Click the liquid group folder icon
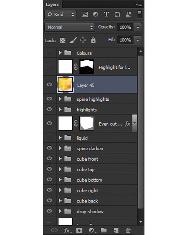The image size is (186, 235). (x=68, y=138)
